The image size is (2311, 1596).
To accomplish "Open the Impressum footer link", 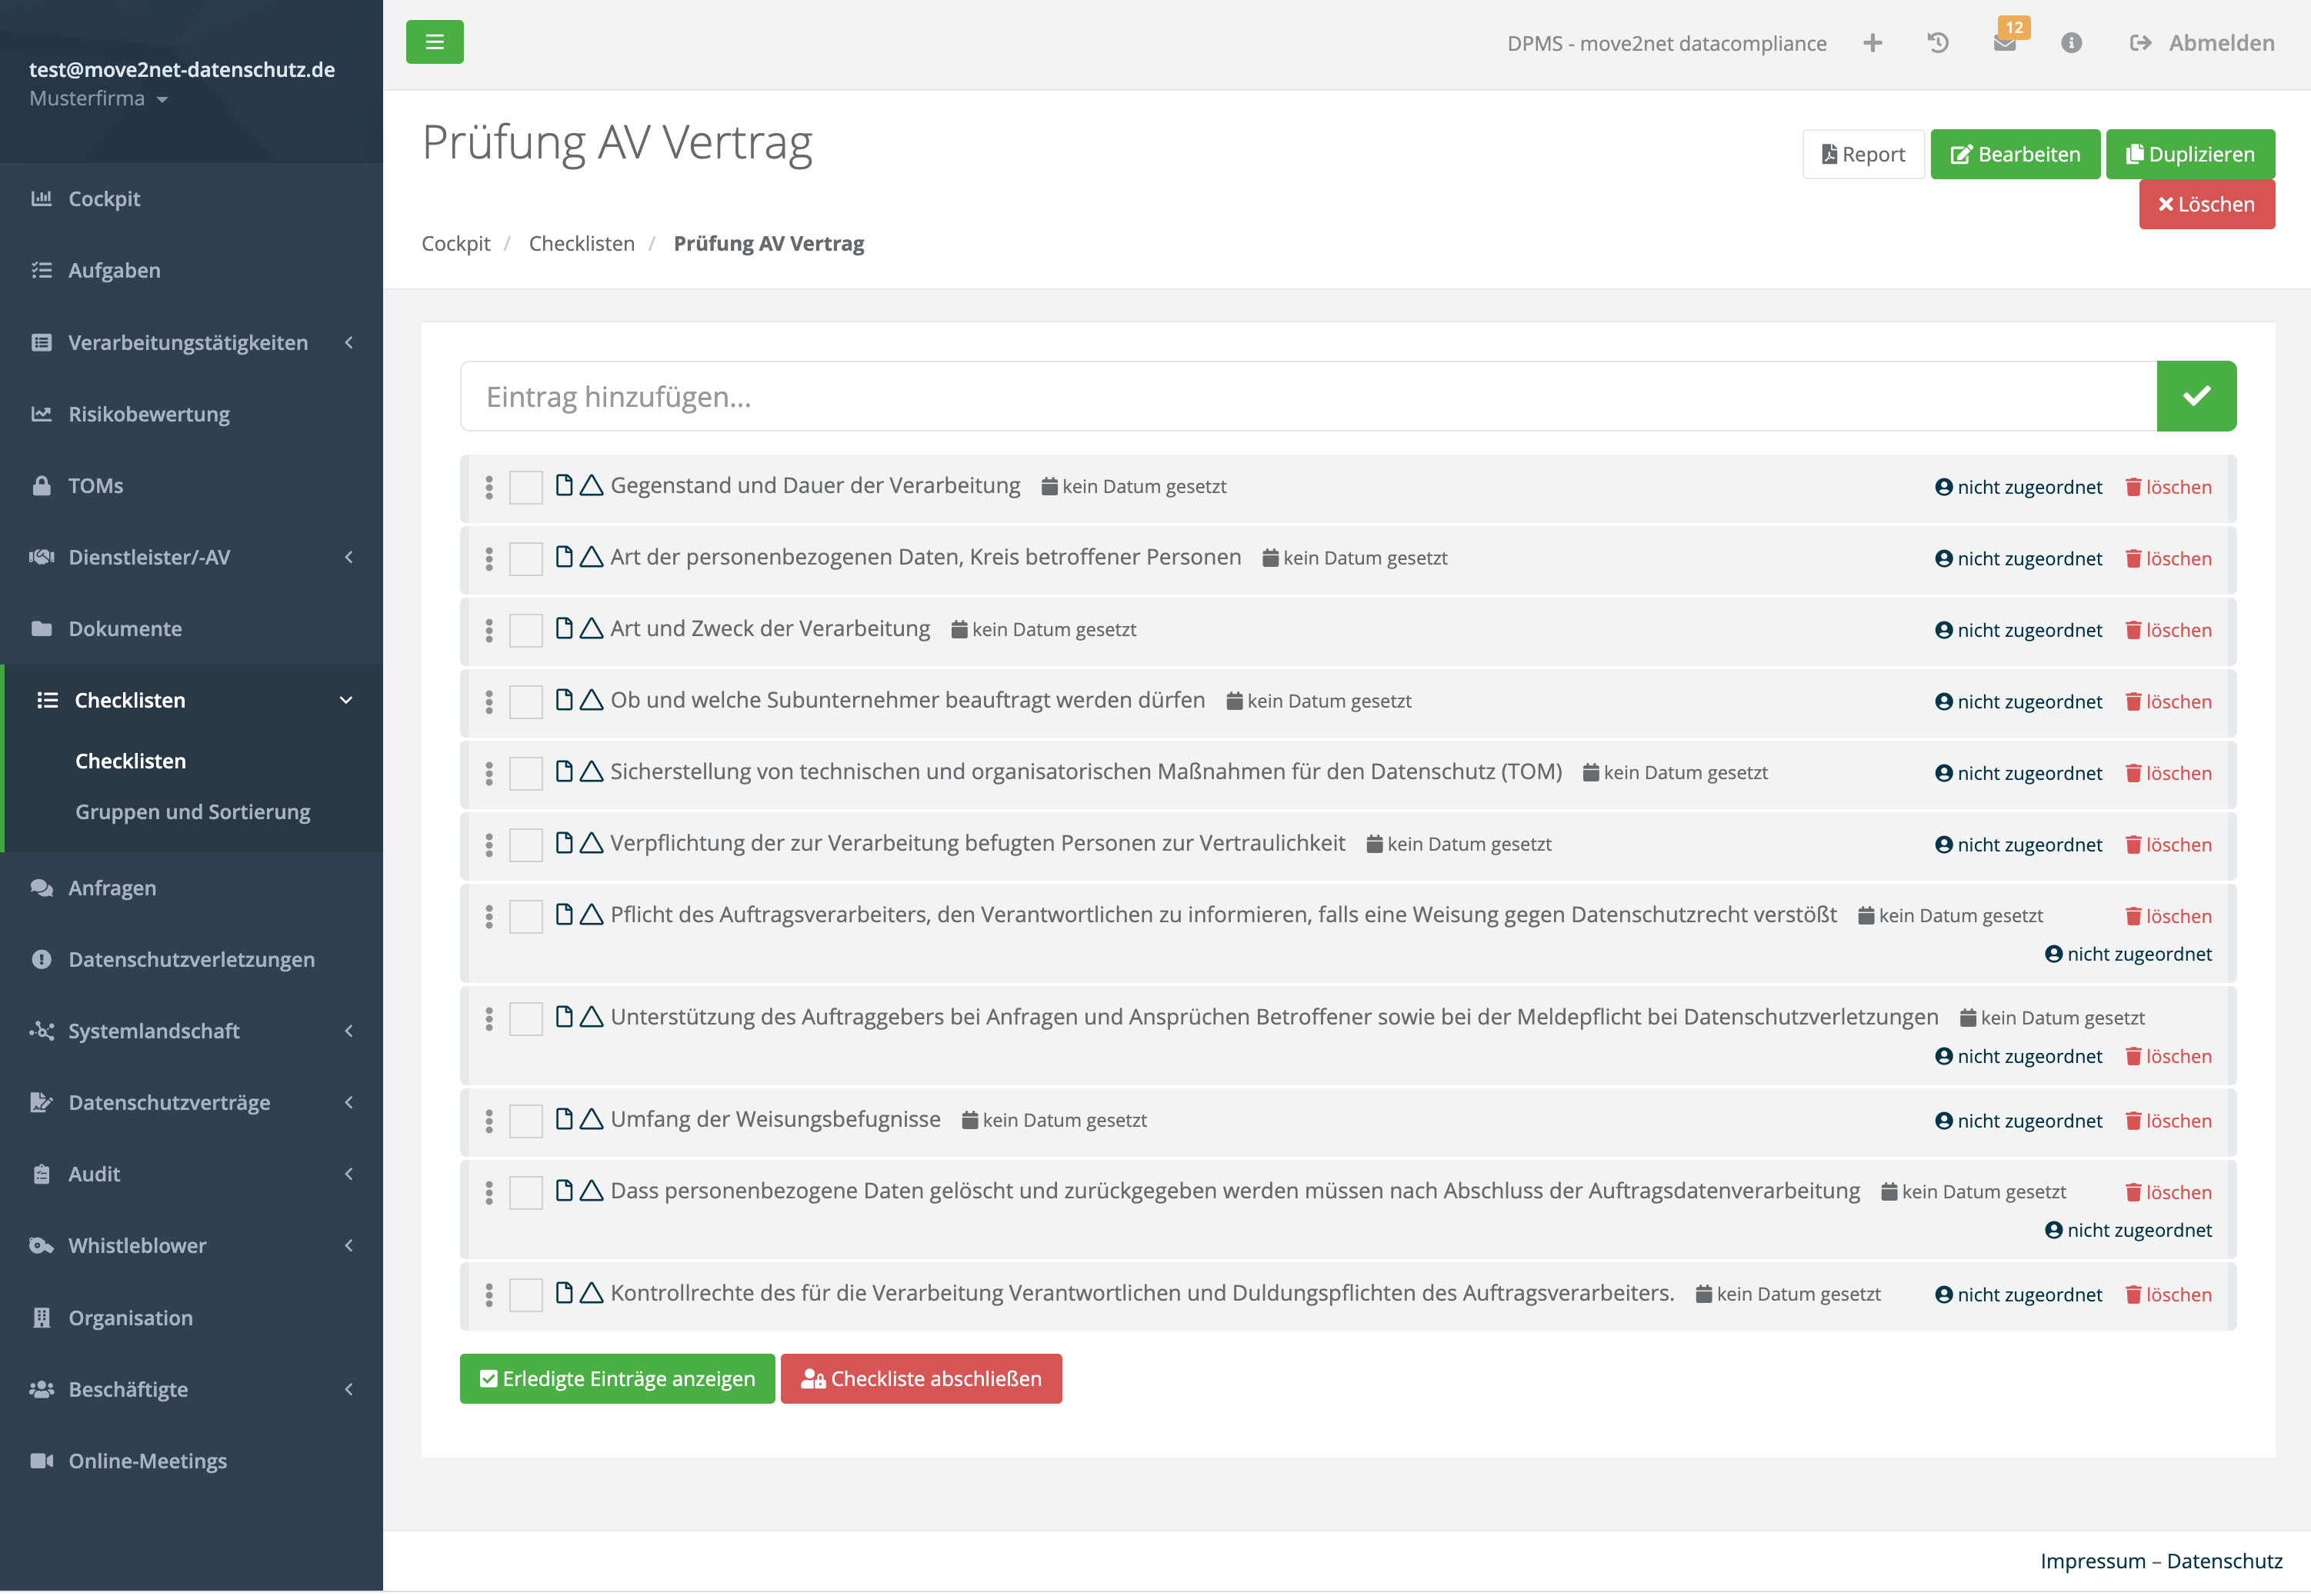I will pyautogui.click(x=2093, y=1561).
